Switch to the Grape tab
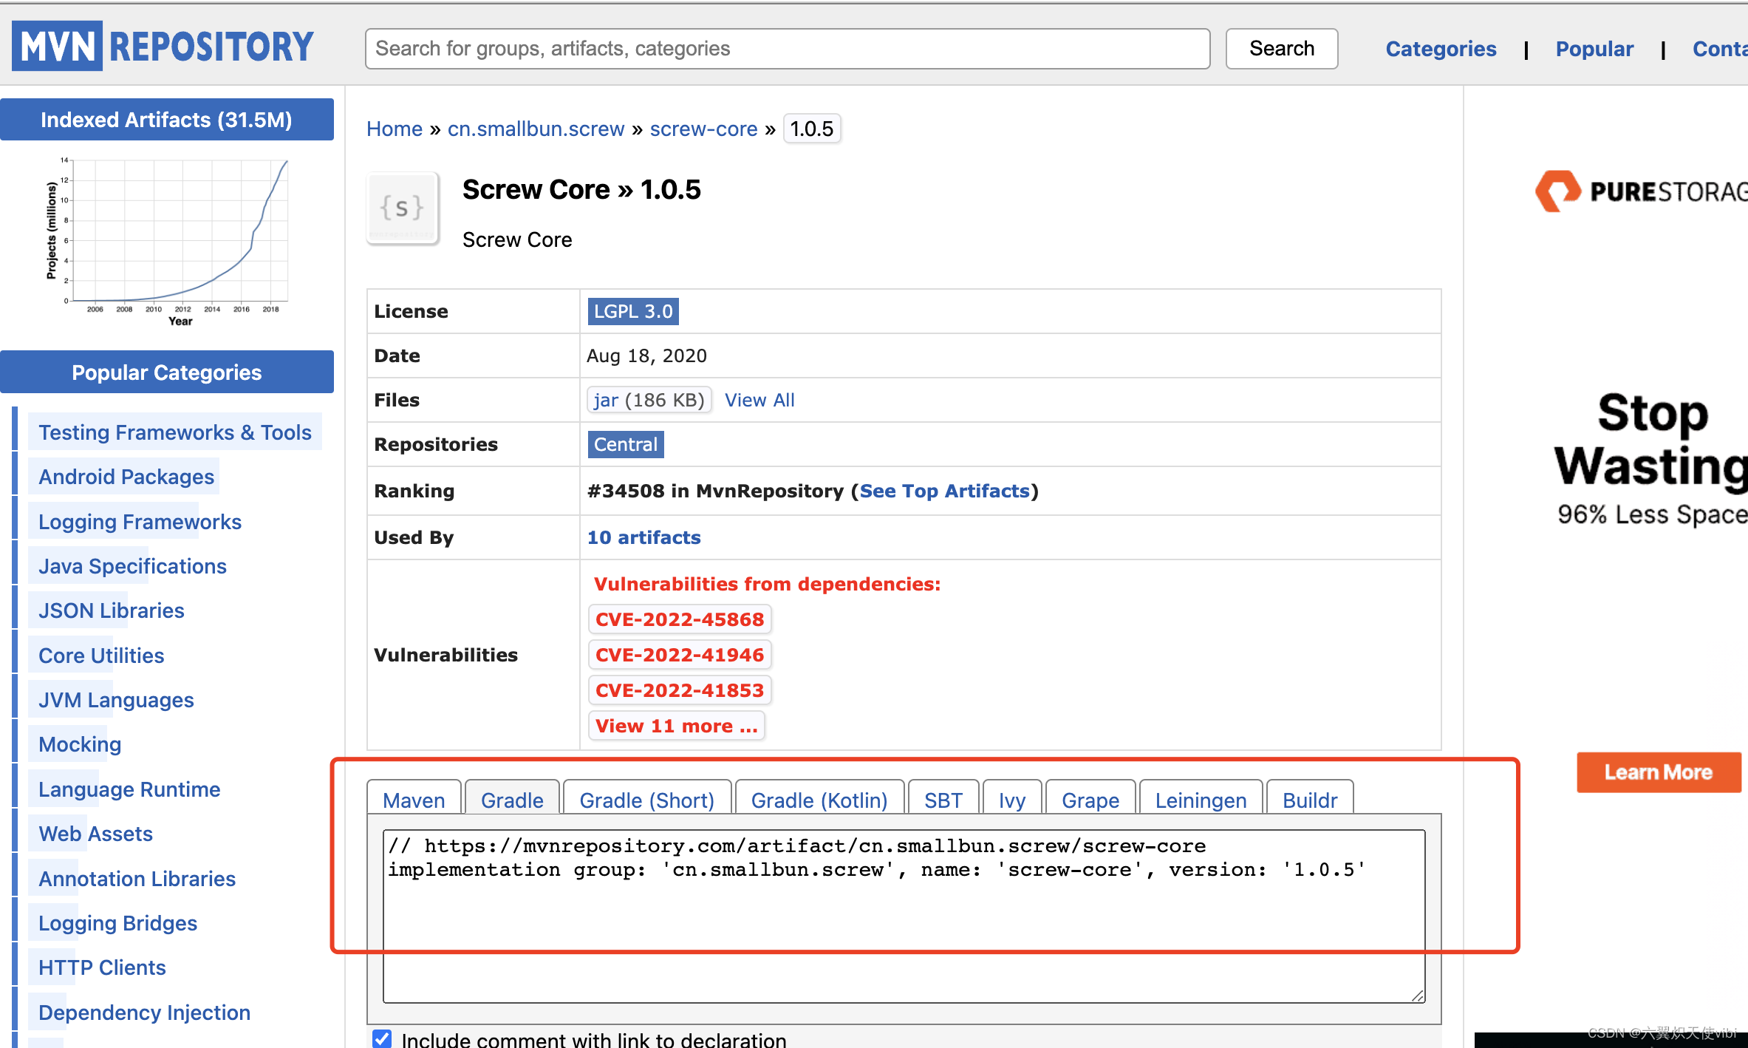This screenshot has height=1048, width=1748. [x=1090, y=799]
